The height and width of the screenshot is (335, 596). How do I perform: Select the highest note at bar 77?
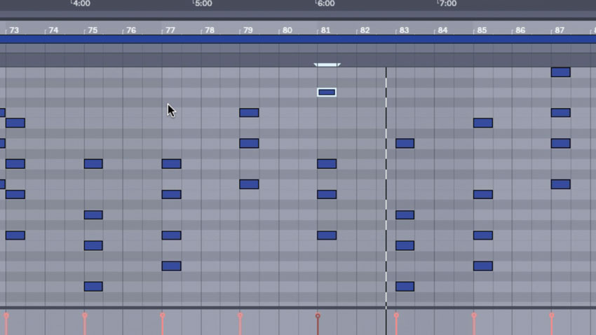pyautogui.click(x=171, y=164)
